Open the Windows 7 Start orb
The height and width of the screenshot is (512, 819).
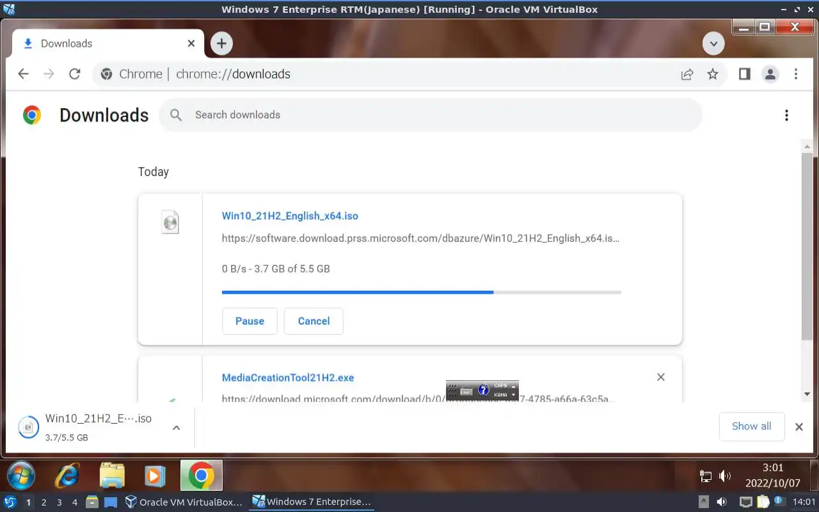pyautogui.click(x=20, y=476)
